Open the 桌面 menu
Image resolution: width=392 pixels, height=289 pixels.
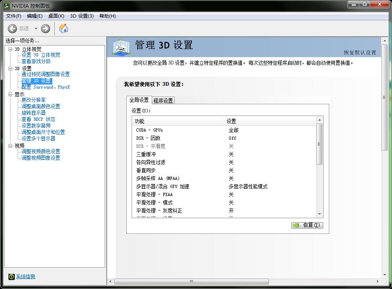pyautogui.click(x=56, y=16)
